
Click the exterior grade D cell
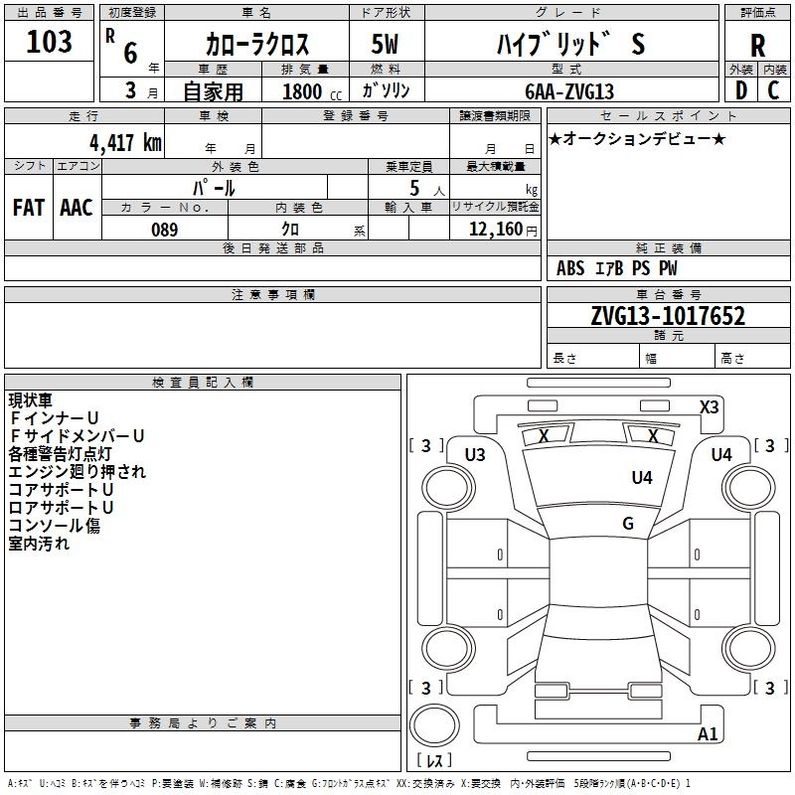[740, 90]
